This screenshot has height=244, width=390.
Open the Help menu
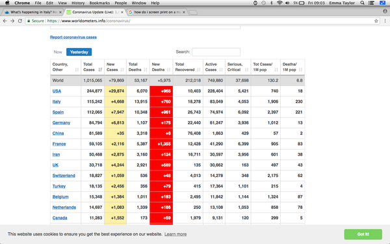pyautogui.click(x=155, y=3)
